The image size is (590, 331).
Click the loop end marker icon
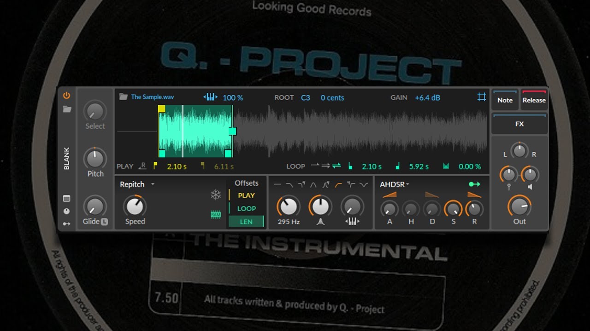(398, 166)
